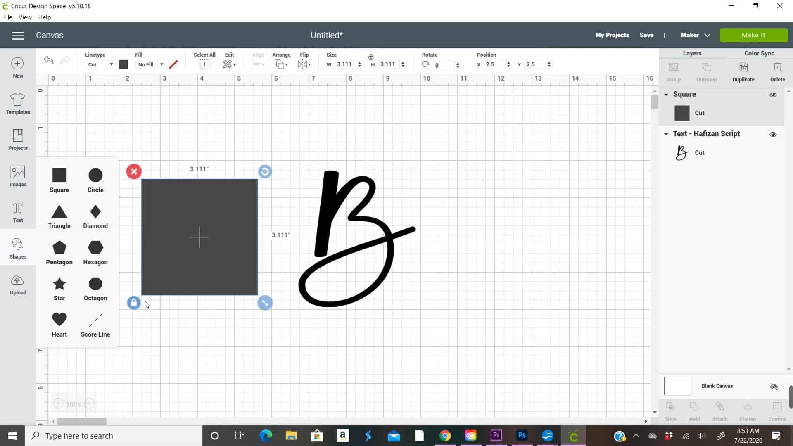793x446 pixels.
Task: Click the Attach tool
Action: (x=719, y=412)
